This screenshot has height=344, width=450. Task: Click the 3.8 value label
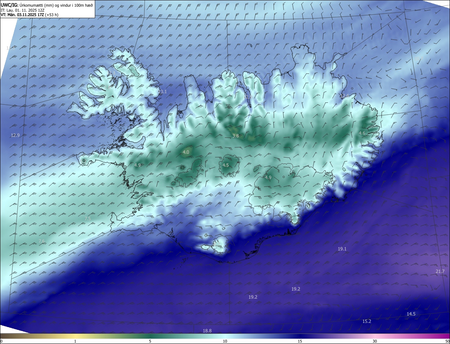click(x=236, y=136)
